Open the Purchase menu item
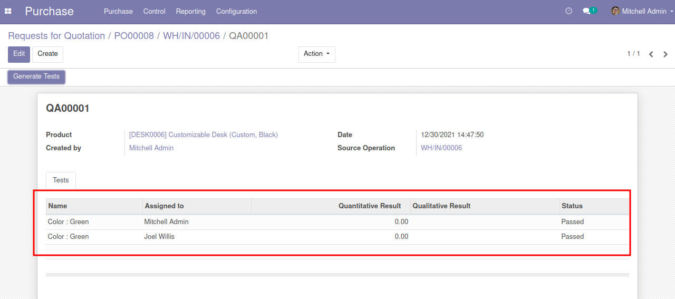The height and width of the screenshot is (299, 675). [118, 11]
